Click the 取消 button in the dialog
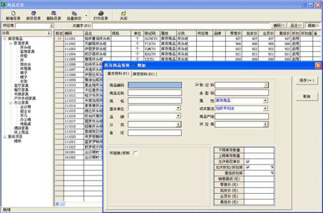Viewport: 323px width, 213px height. coord(307,97)
